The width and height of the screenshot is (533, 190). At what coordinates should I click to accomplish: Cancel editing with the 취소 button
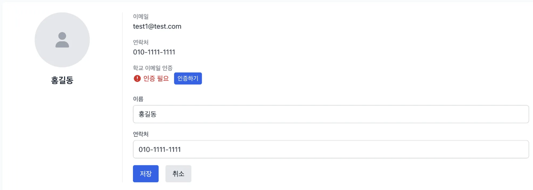pos(178,174)
